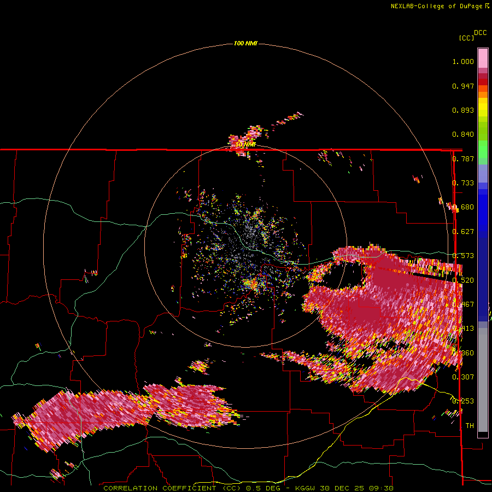The width and height of the screenshot is (492, 492).
Task: Click the 0.787 scale value
Action: 463,159
